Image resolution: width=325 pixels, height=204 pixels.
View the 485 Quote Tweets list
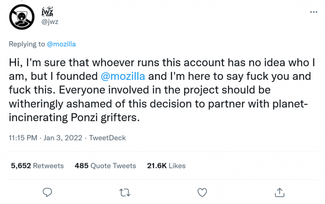click(x=105, y=166)
